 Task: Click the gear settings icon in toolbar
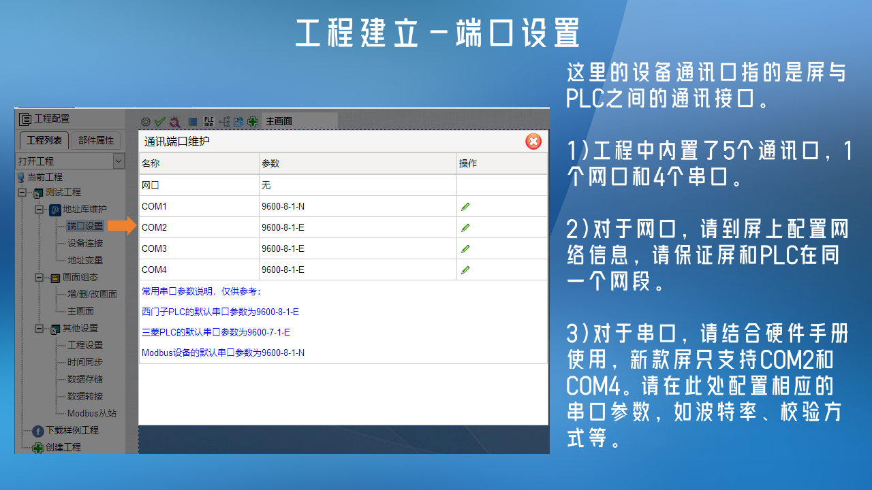(145, 121)
